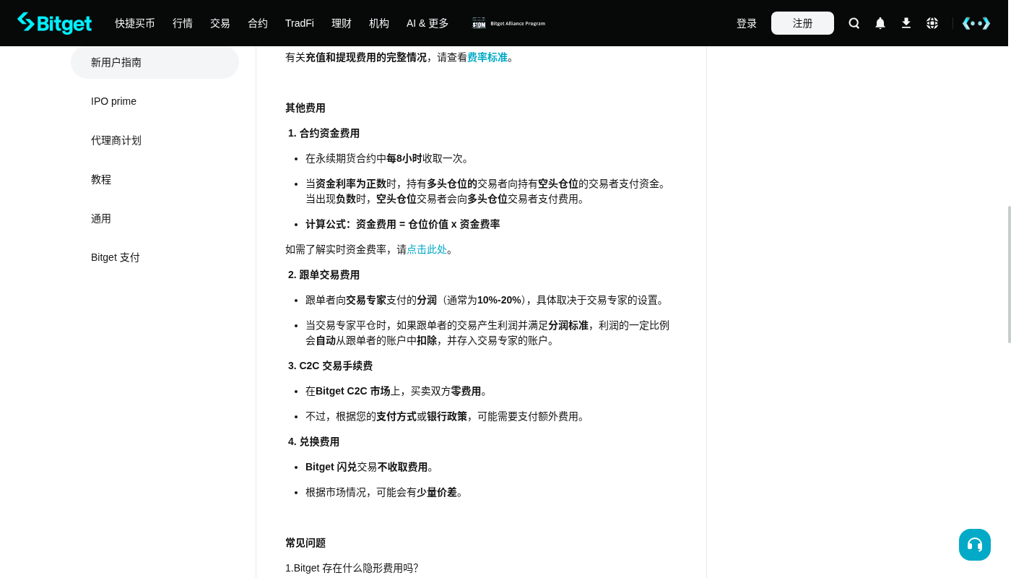Open the 点击此处 funding rate link
This screenshot has height=578, width=1011.
point(427,249)
